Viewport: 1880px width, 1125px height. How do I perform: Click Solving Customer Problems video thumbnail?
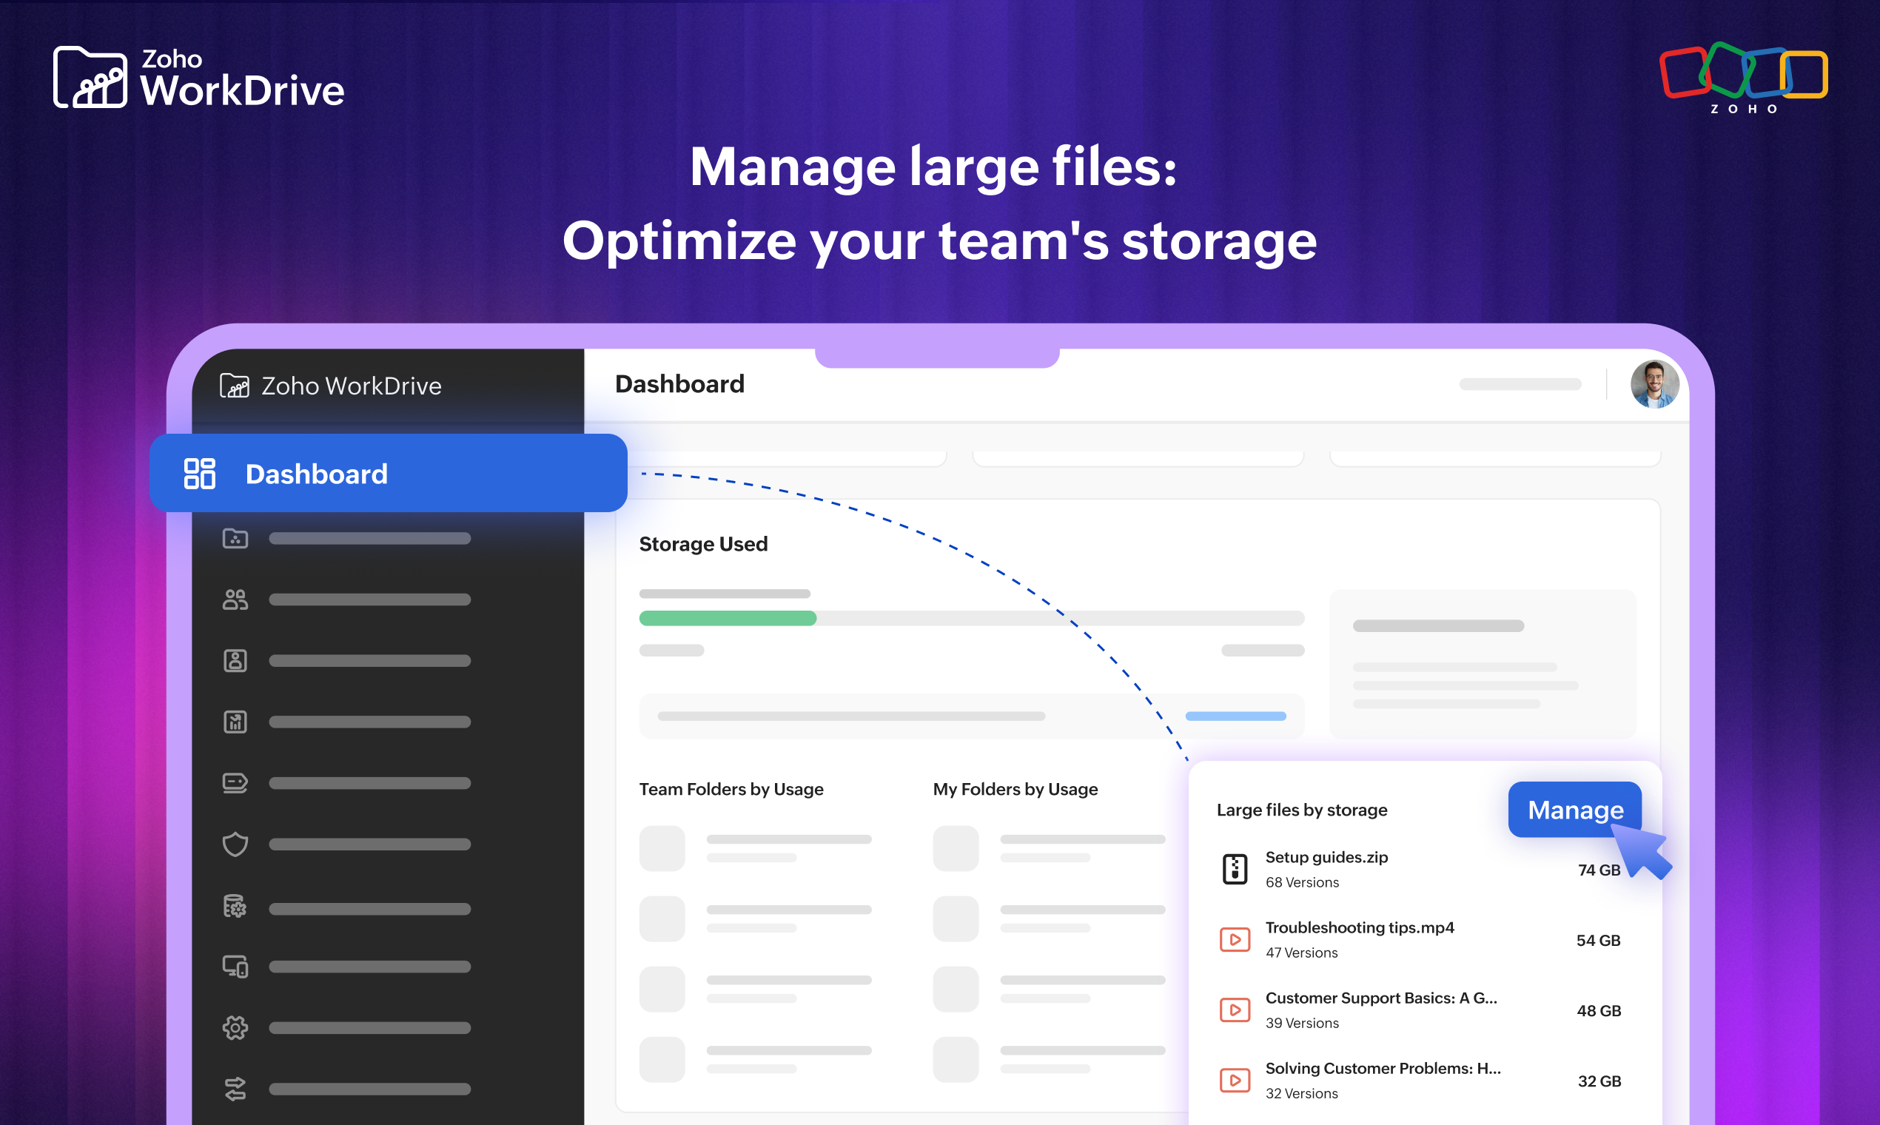click(1234, 1080)
